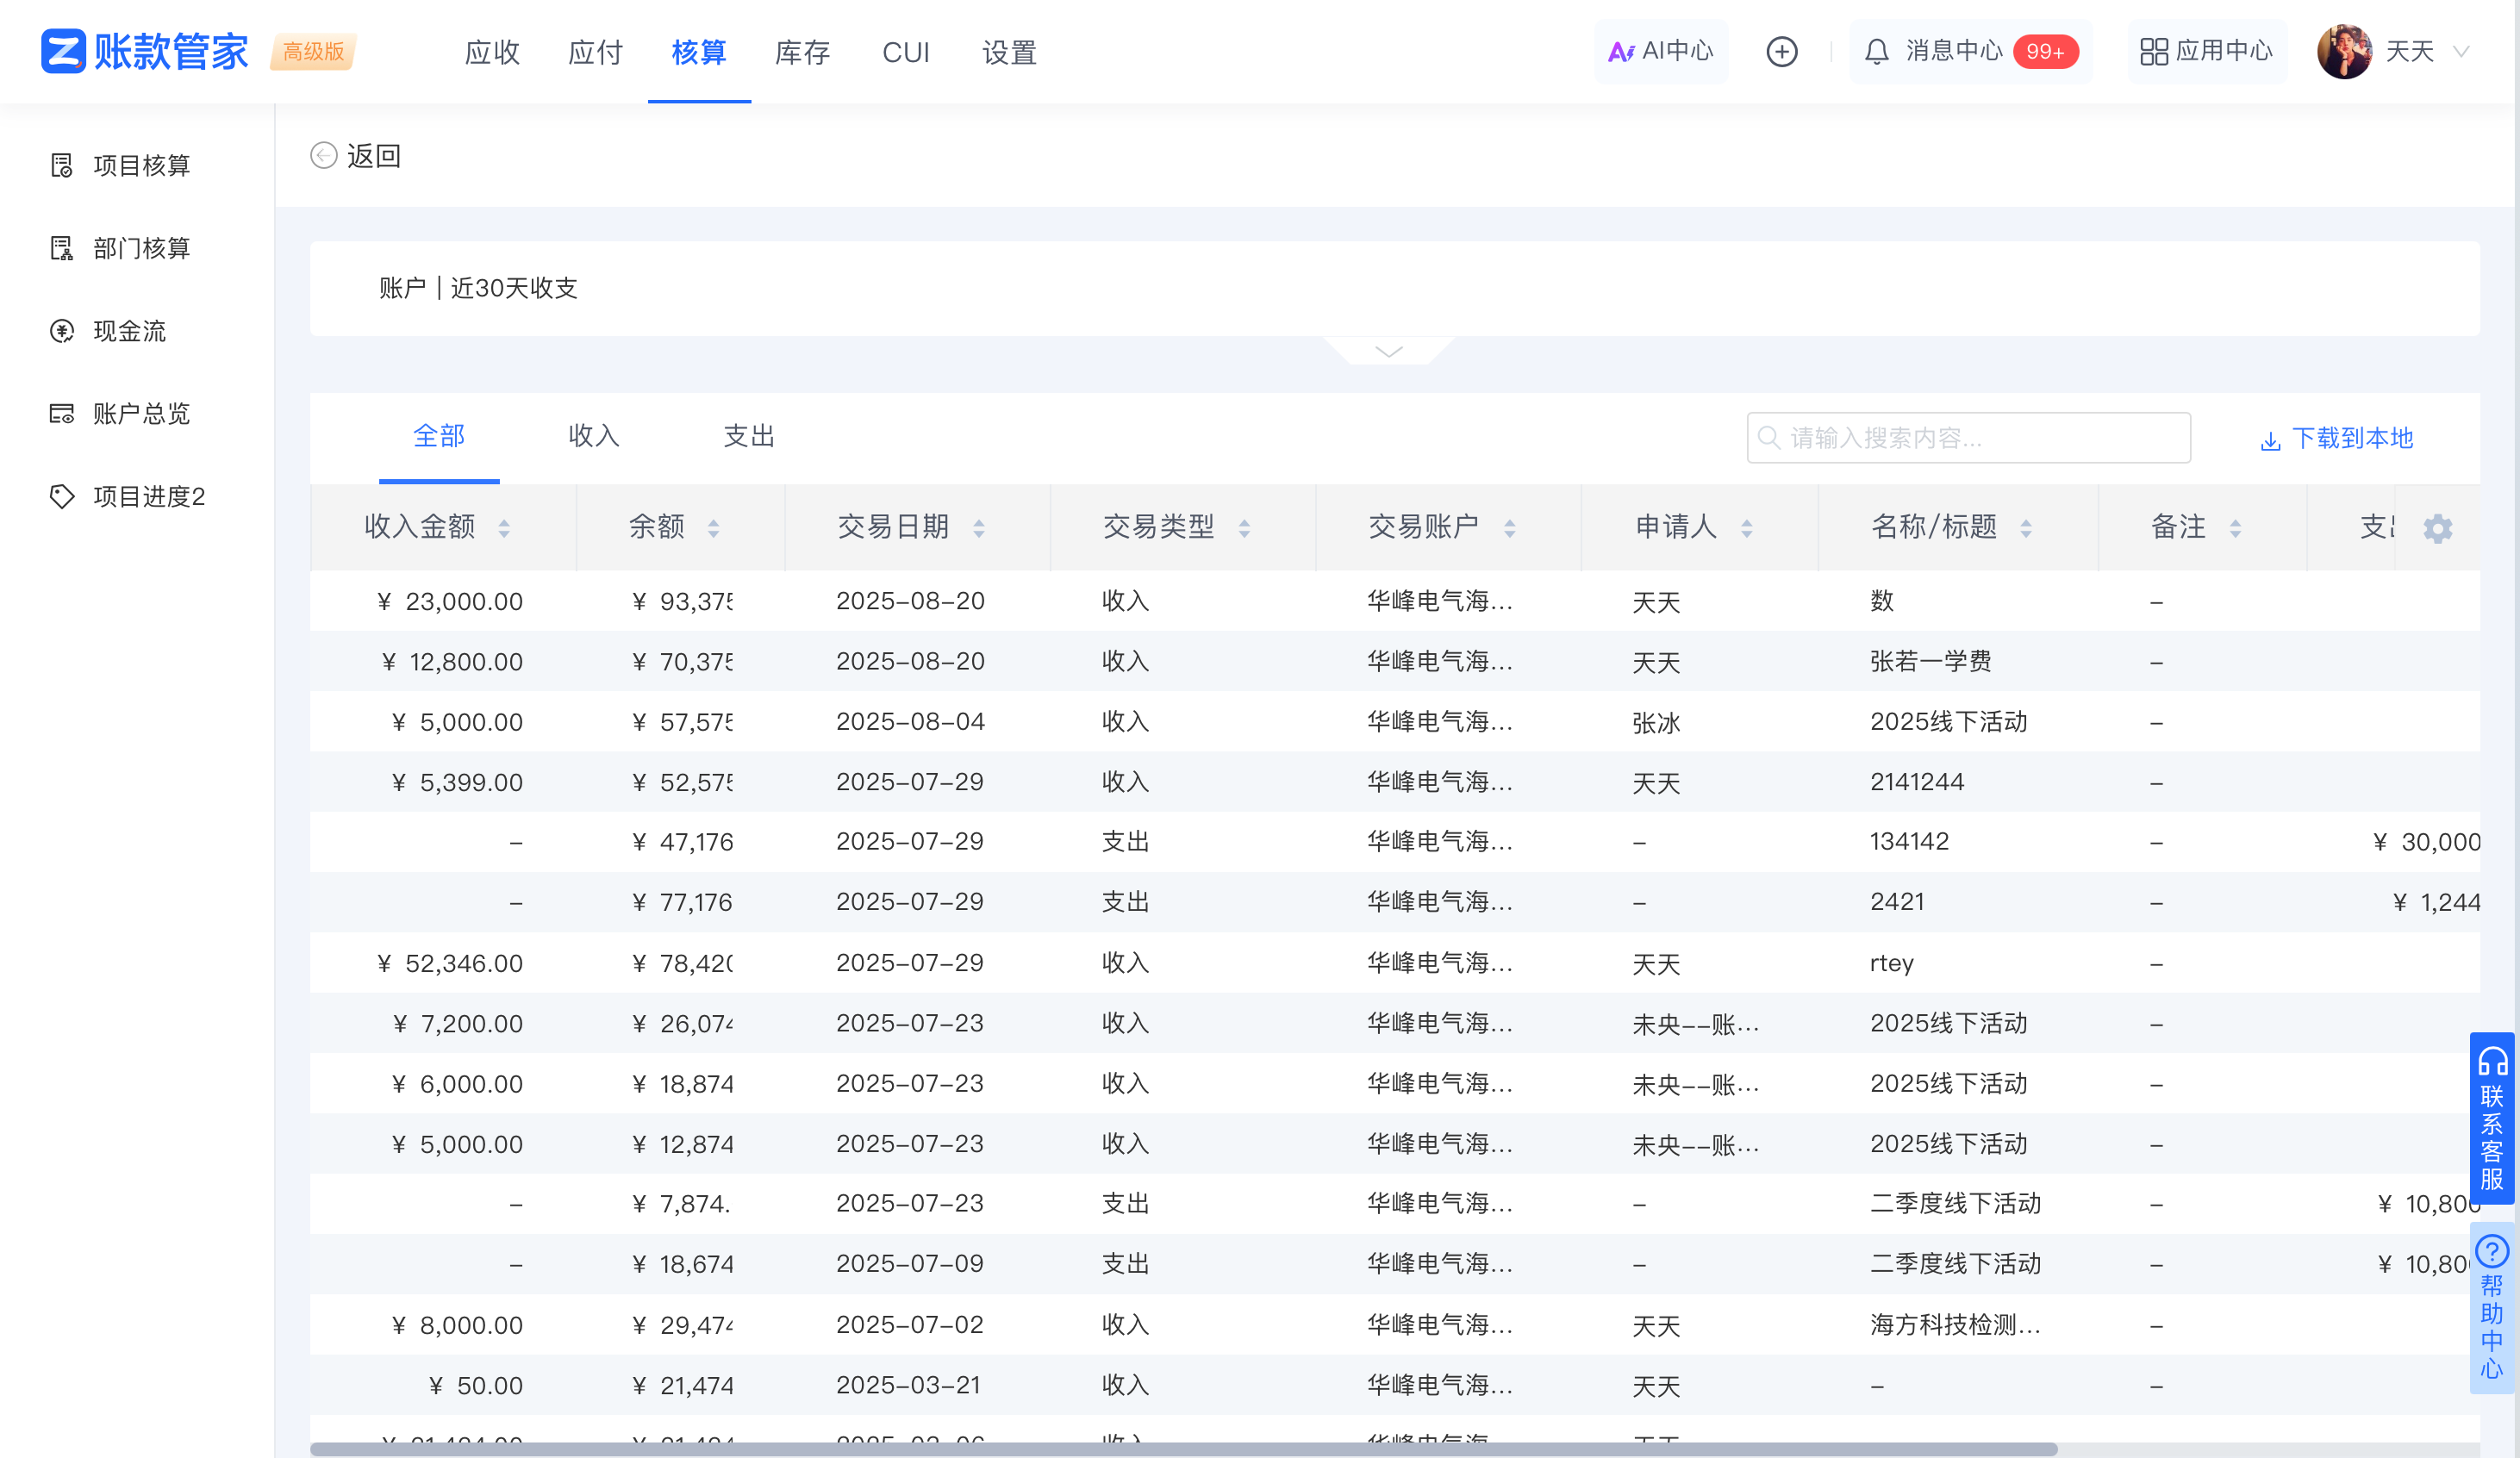Open the 库存 top menu

tap(802, 52)
